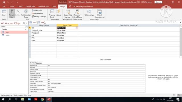Open Task View on taskbar
Image resolution: width=182 pixels, height=102 pixels.
pos(16,99)
